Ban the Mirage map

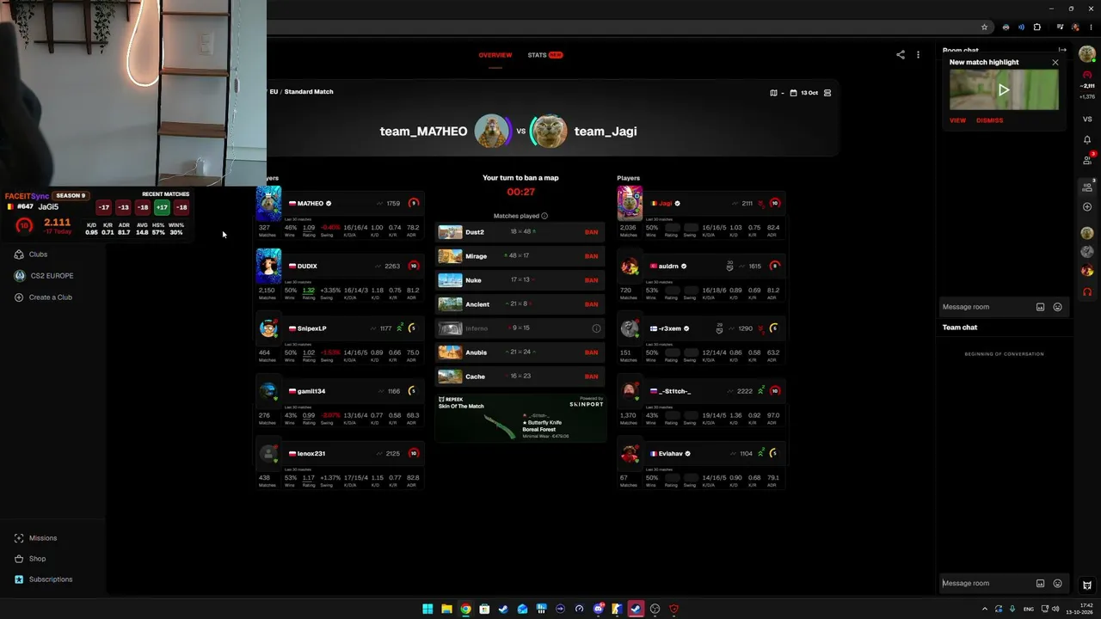(591, 256)
